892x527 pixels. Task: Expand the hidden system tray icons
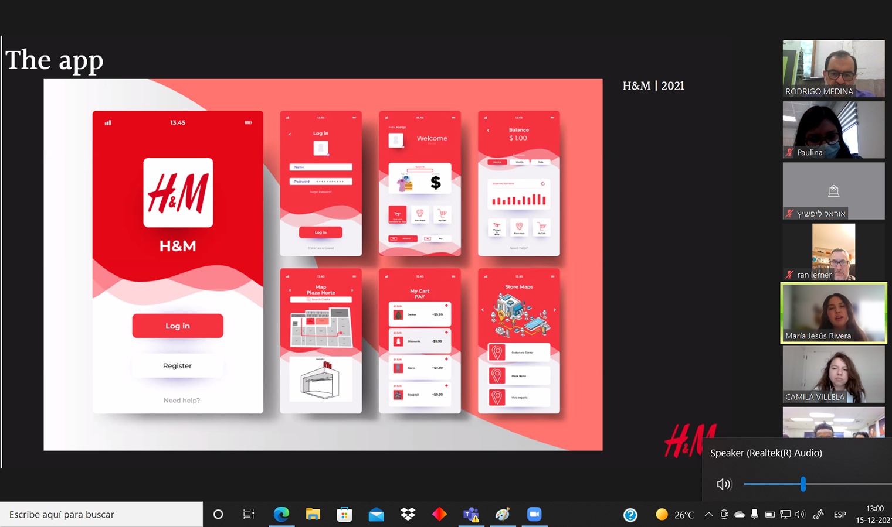708,514
